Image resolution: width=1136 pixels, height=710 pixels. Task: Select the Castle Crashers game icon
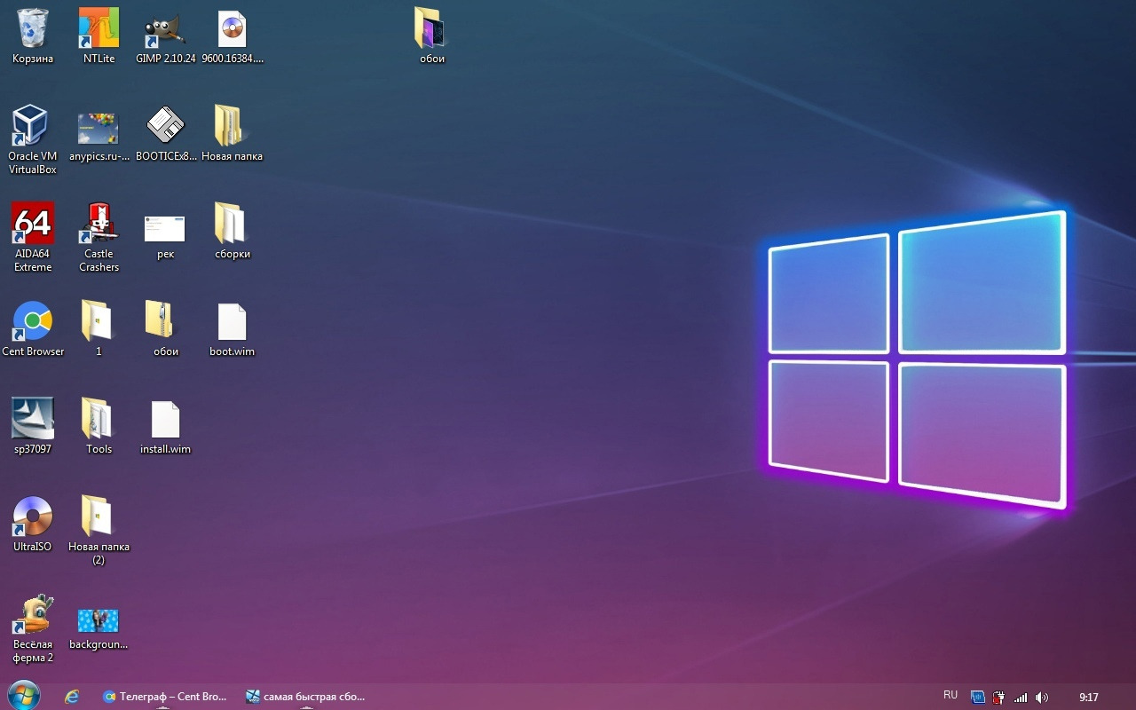[99, 224]
